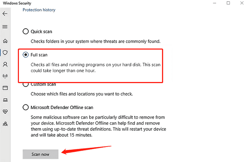Select the Quick scan radio button
246x162 pixels.
pyautogui.click(x=25, y=31)
